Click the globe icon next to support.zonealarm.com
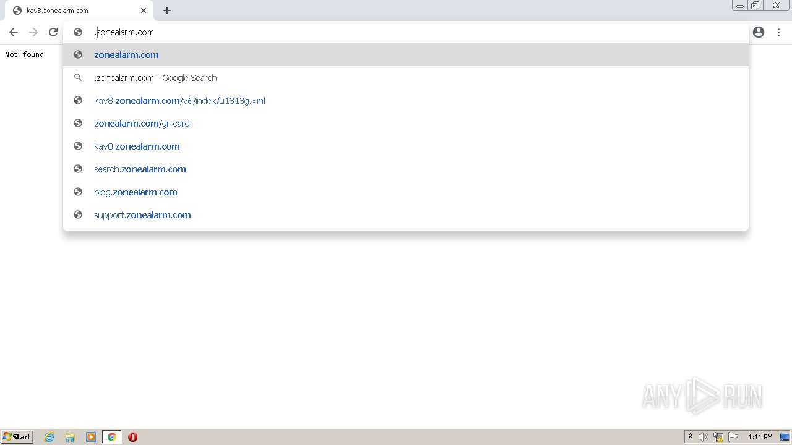This screenshot has height=445, width=792. [78, 215]
